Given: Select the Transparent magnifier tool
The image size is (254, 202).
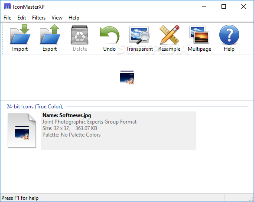Looking at the screenshot, I should click(139, 35).
